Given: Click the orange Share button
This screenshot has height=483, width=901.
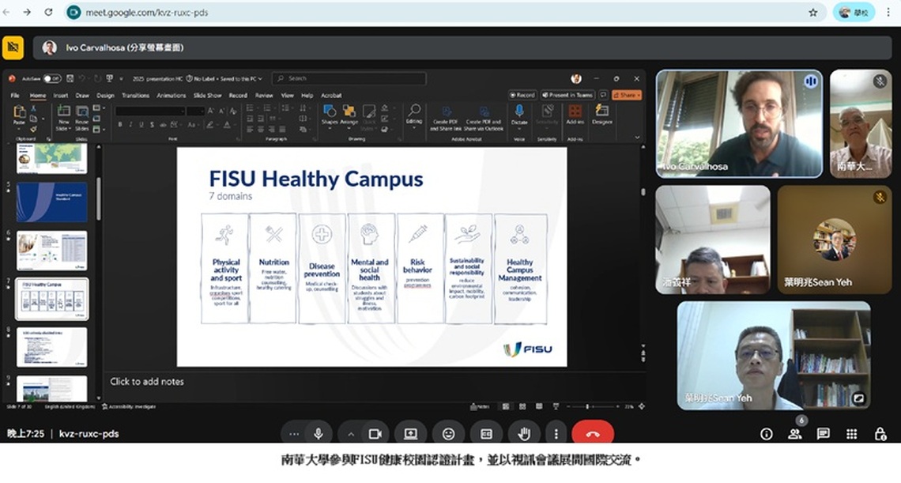Looking at the screenshot, I should pyautogui.click(x=627, y=95).
